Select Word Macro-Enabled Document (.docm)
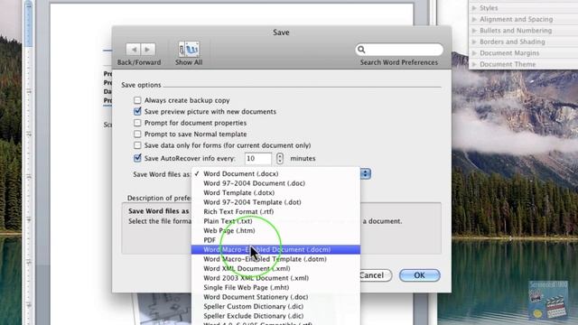The image size is (578, 325). click(275, 249)
